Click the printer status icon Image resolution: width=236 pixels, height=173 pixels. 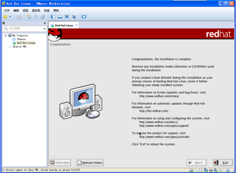pos(211,170)
